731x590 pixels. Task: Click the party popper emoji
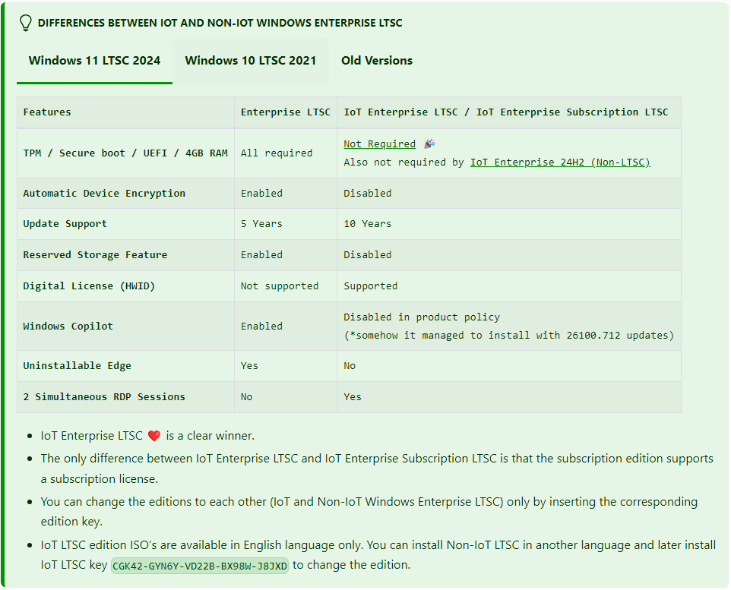(x=429, y=144)
